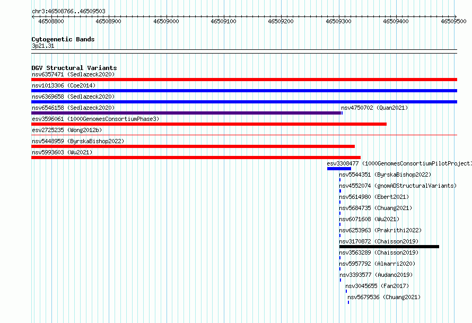Click ruler position 46509100
Screen dimensions: 472x323
pyautogui.click(x=223, y=21)
